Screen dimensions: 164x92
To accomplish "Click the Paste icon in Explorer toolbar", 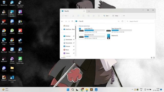I will (83, 16).
